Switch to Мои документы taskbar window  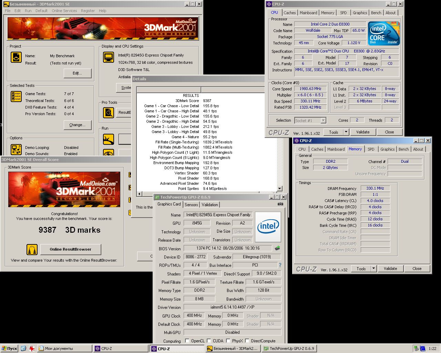64,349
